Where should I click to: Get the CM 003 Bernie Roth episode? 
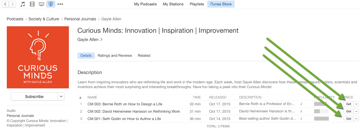(x=349, y=104)
